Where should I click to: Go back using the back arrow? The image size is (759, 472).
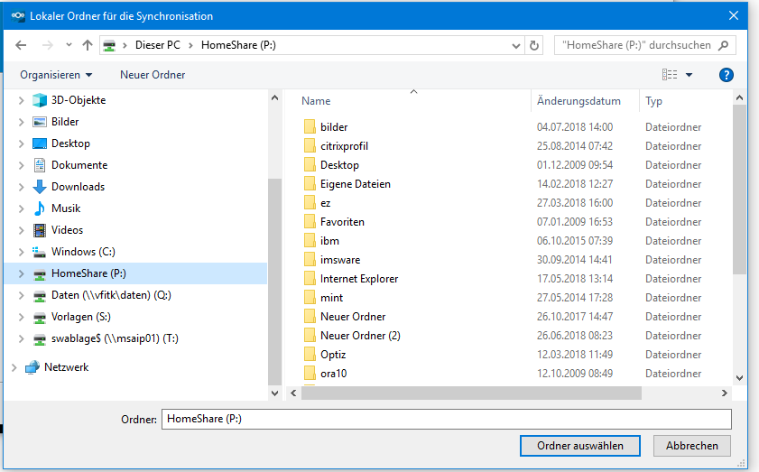click(x=21, y=45)
